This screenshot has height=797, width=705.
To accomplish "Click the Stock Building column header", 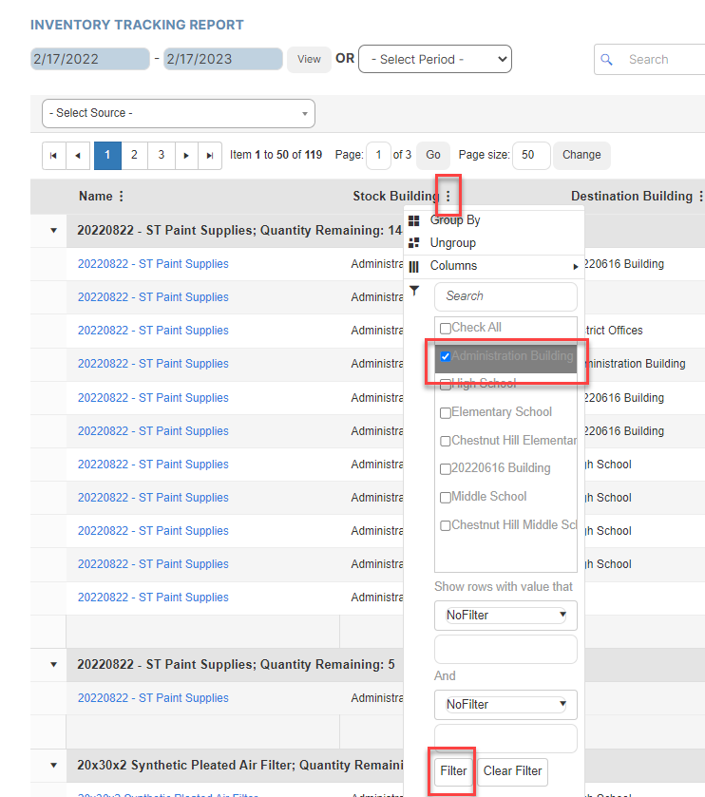I will tap(396, 197).
